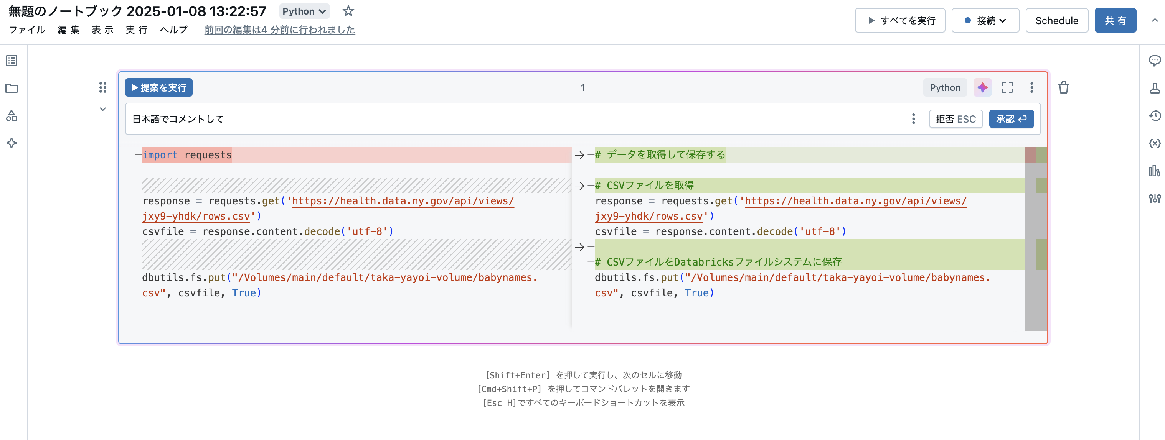Toggle the table of contents sidebar

(x=11, y=60)
